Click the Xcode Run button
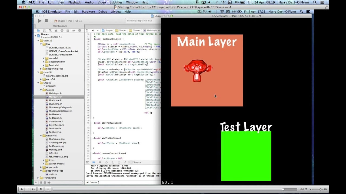 point(40,21)
